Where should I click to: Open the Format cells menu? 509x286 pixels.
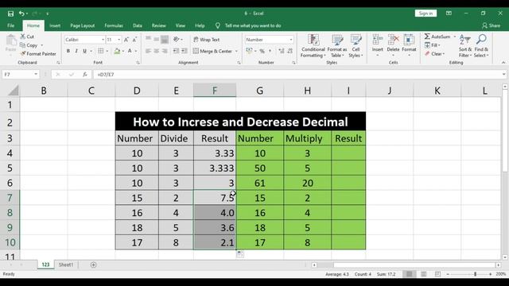(409, 45)
